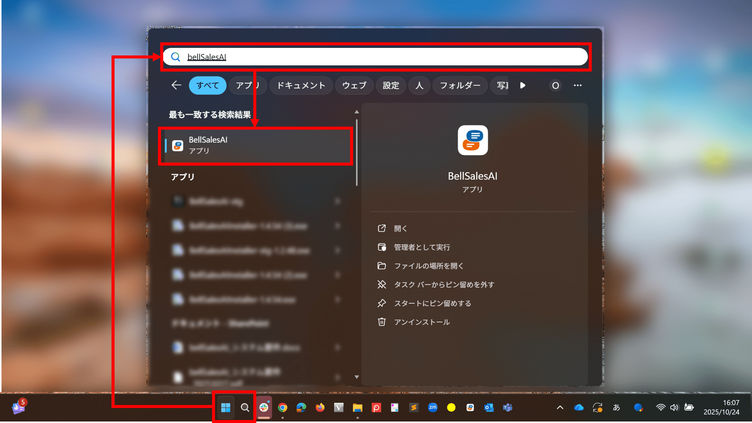Open Outlook from the taskbar
Viewport: 752px width, 423px height.
(489, 407)
